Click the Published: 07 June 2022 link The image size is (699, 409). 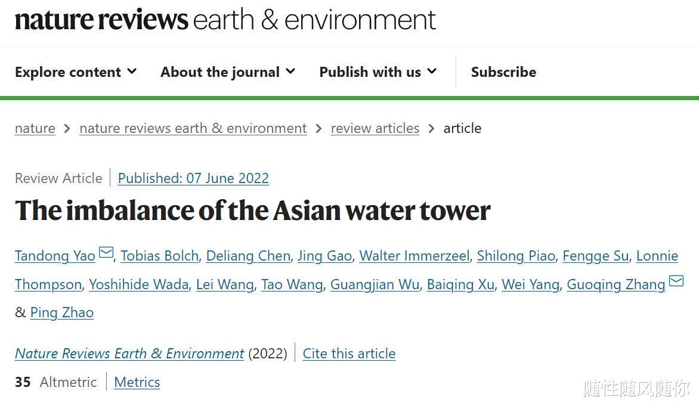193,178
